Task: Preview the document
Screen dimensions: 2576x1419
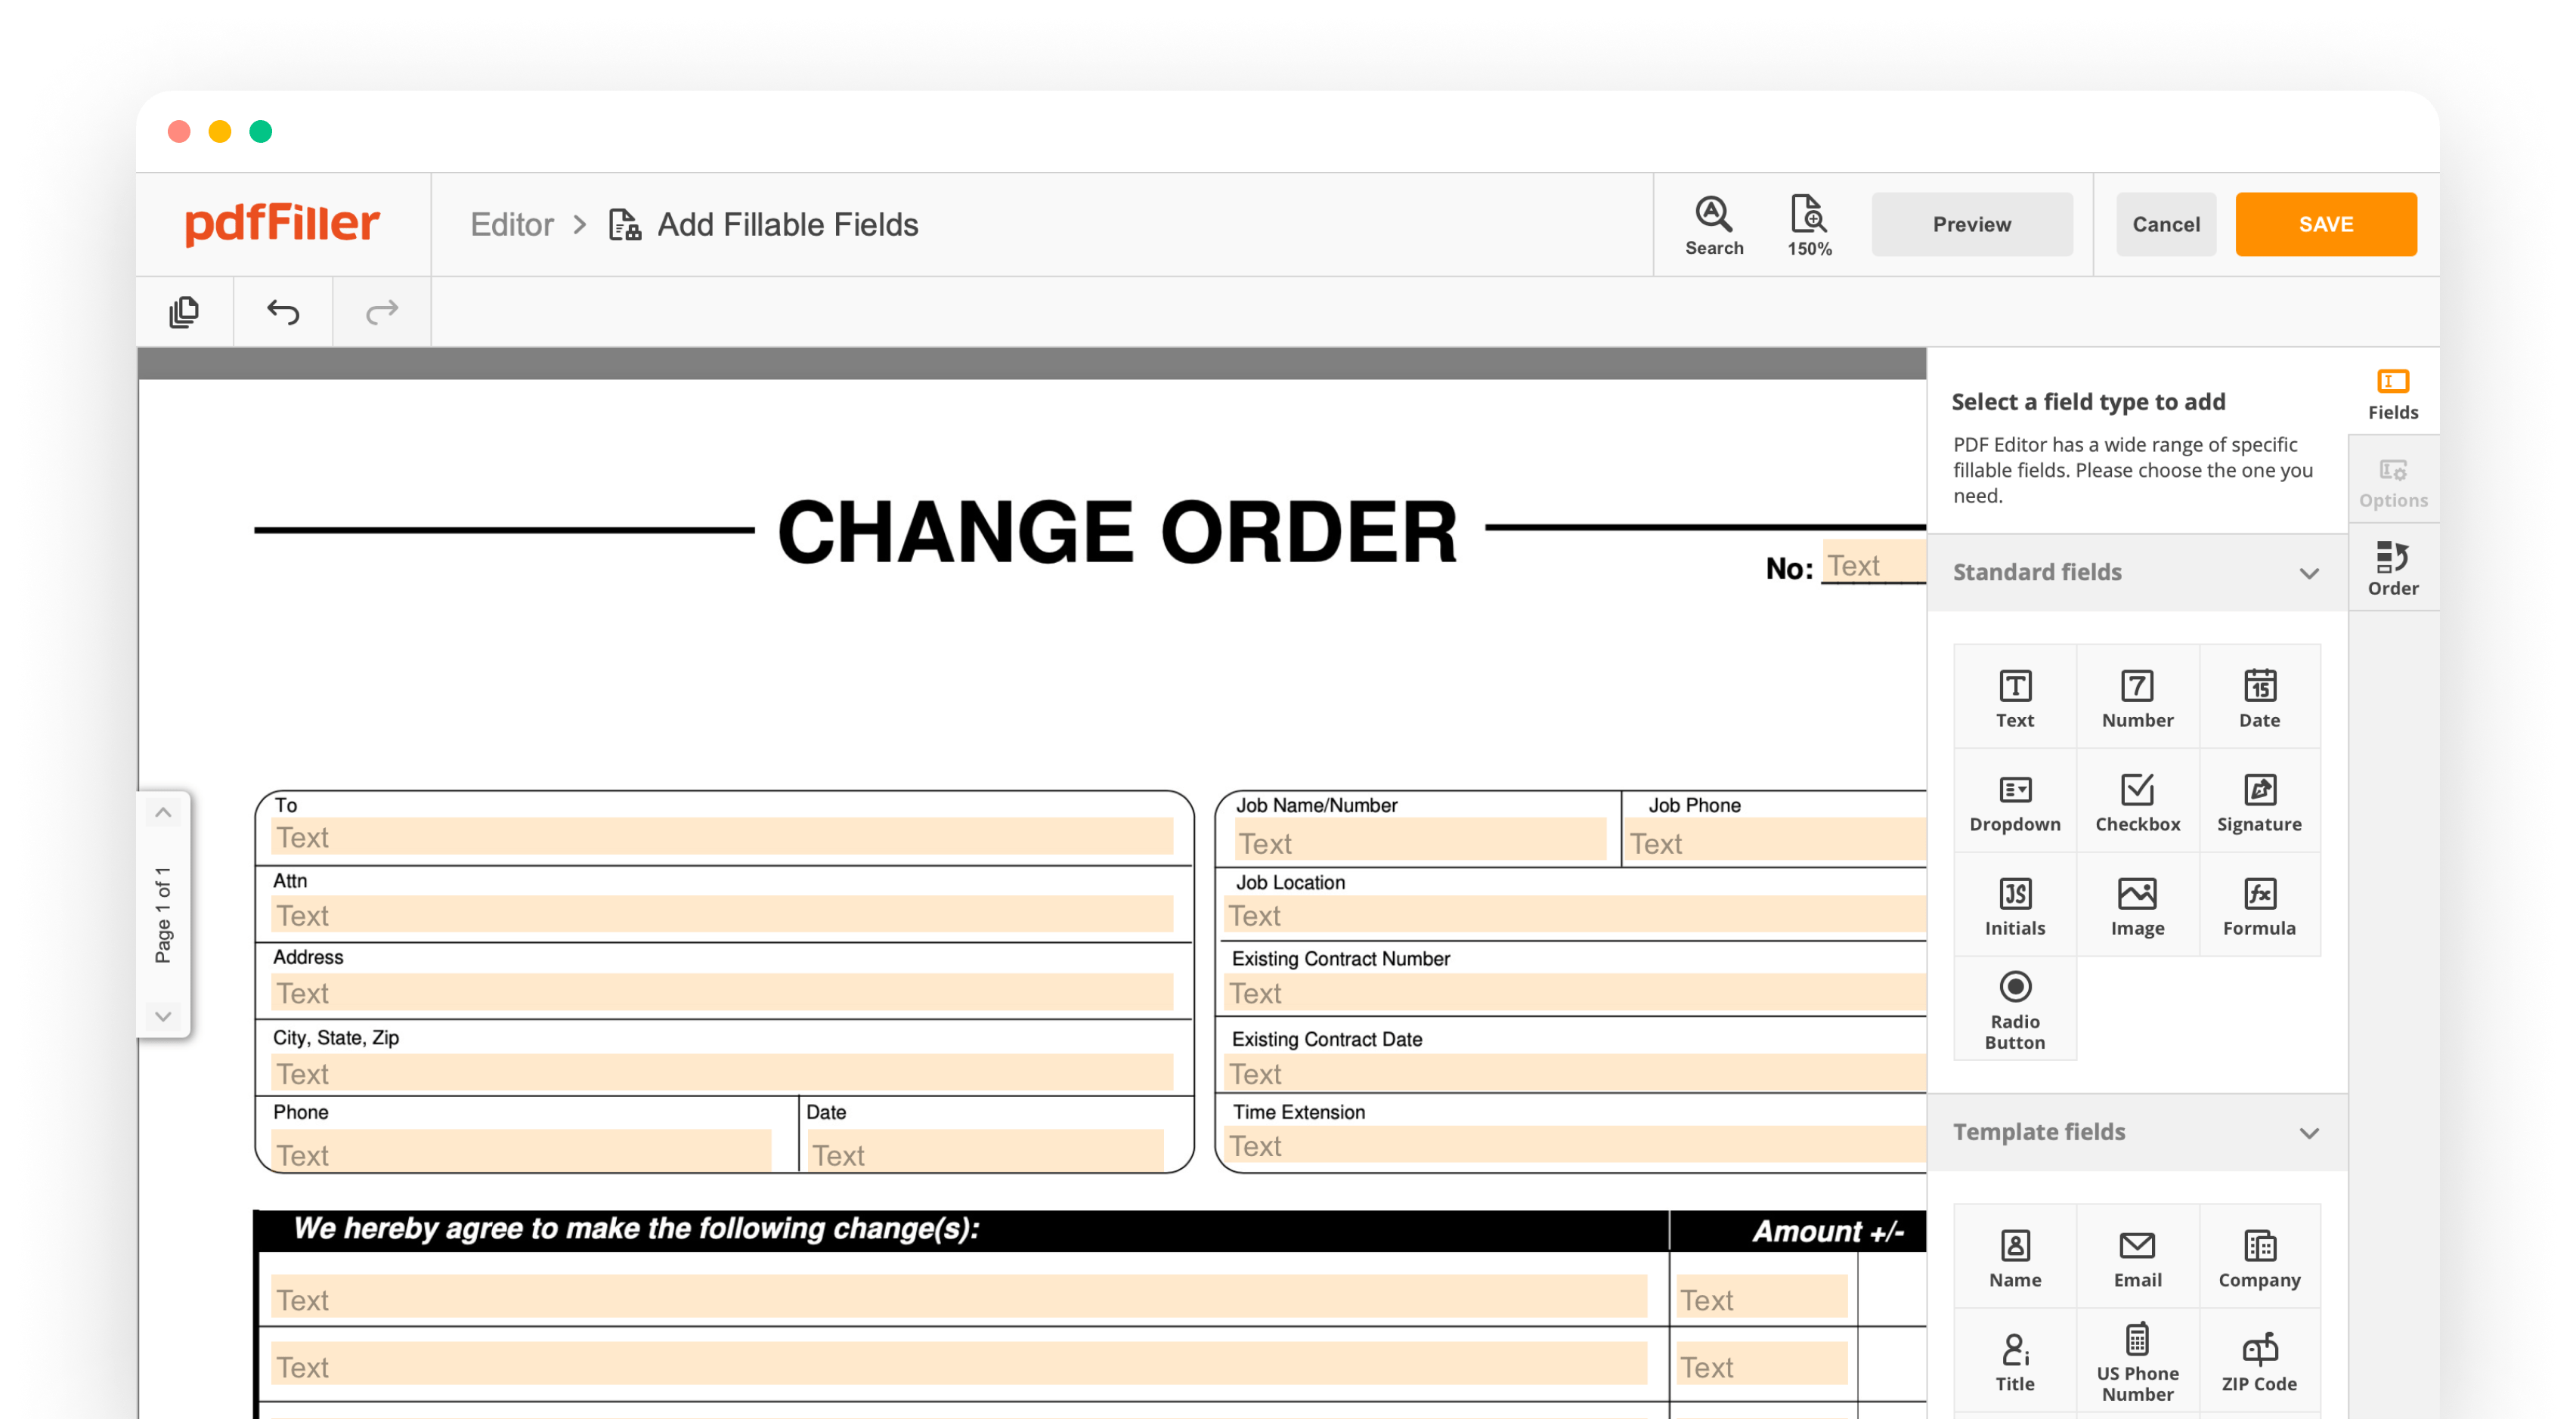Action: pyautogui.click(x=1971, y=224)
